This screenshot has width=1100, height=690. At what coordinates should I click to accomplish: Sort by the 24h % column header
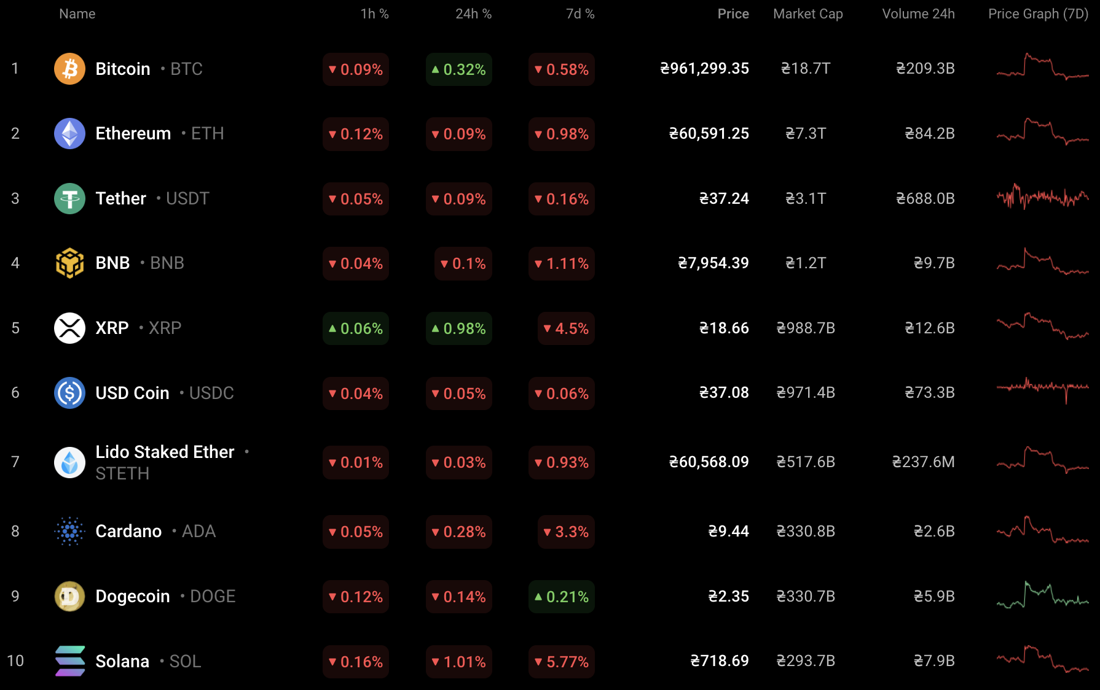(473, 14)
